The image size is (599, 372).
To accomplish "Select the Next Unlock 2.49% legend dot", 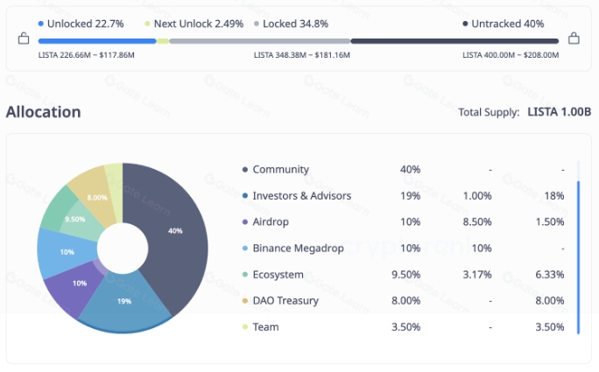I will [147, 24].
